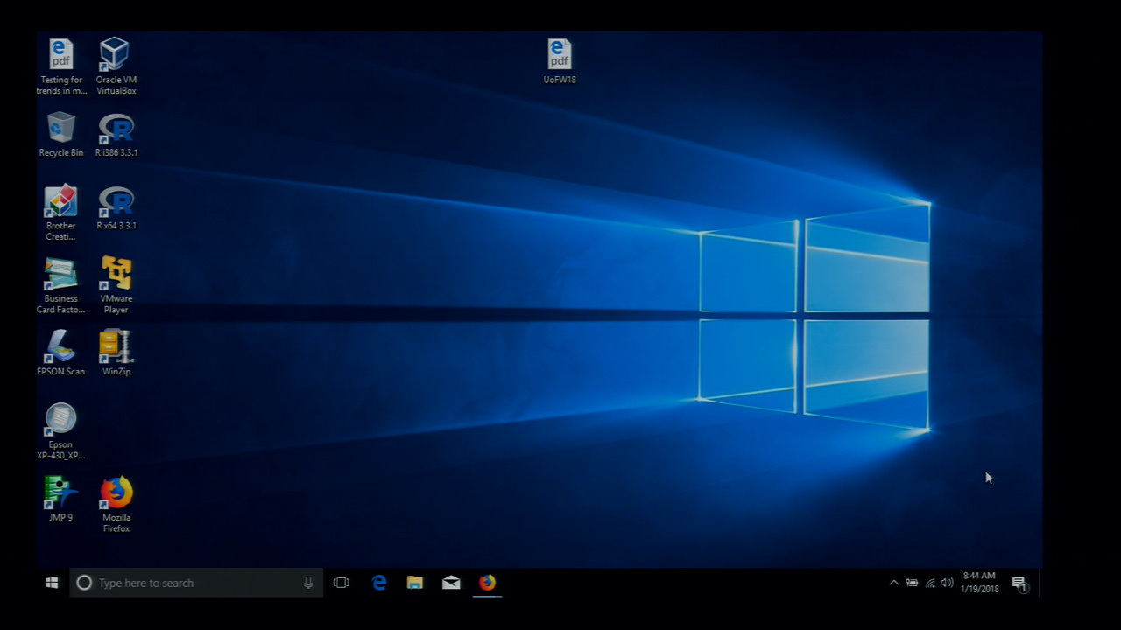Image resolution: width=1121 pixels, height=630 pixels.
Task: Open Task View from the taskbar
Action: [342, 583]
